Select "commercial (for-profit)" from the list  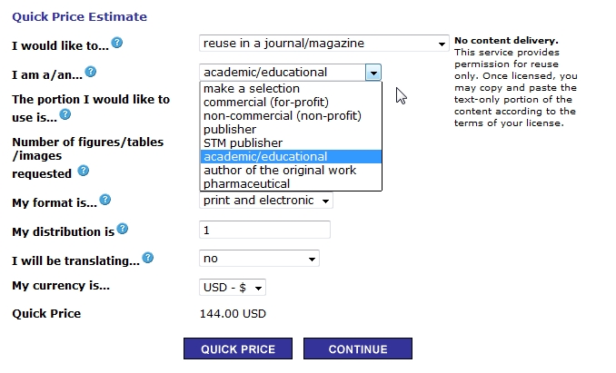tap(266, 102)
